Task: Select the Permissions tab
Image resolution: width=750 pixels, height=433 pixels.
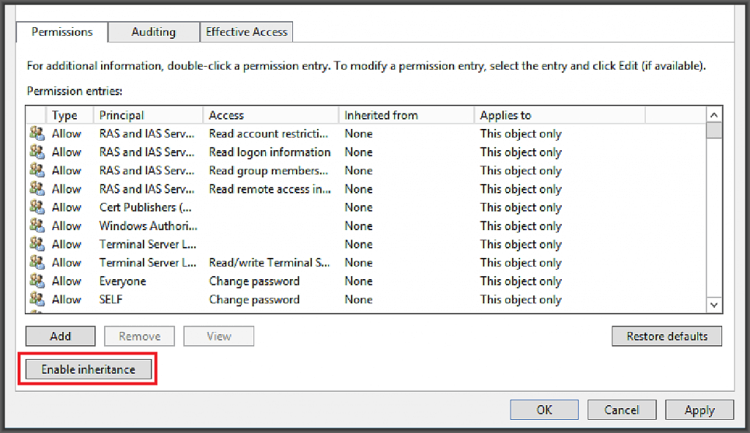Action: point(62,32)
